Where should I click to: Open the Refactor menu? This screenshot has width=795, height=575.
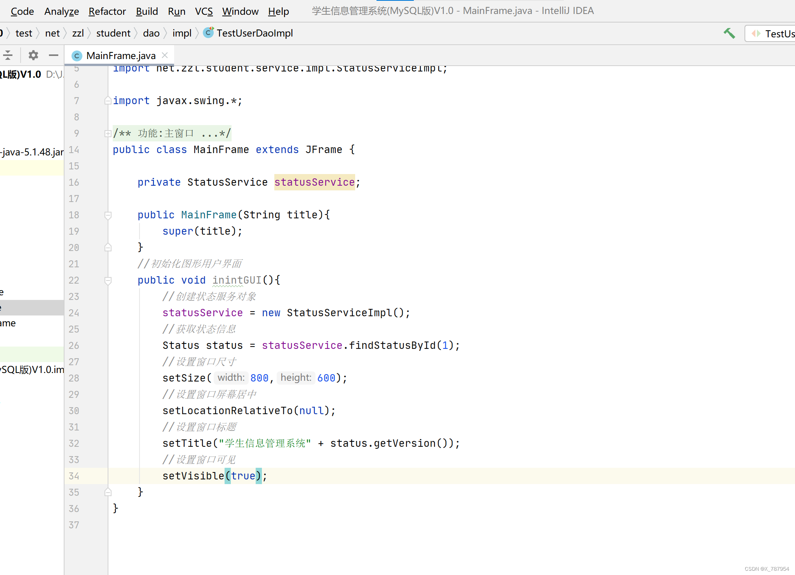[x=107, y=11]
